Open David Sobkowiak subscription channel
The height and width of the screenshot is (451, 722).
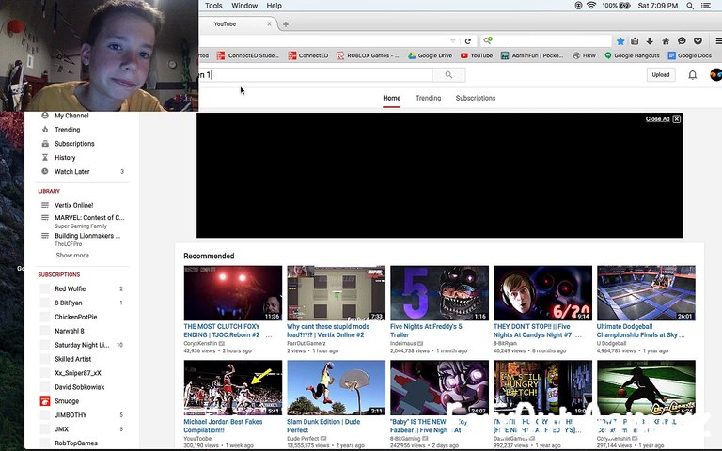[79, 387]
